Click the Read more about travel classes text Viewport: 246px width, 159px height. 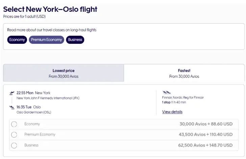click(x=52, y=30)
